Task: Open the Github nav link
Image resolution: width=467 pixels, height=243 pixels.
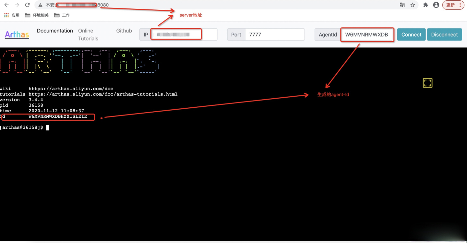Action: pos(124,31)
